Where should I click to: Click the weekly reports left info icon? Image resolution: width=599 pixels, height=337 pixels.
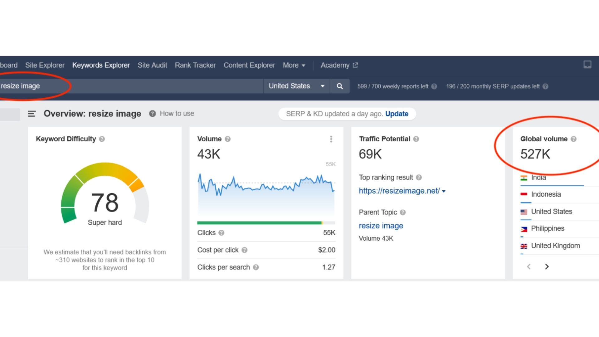(436, 86)
